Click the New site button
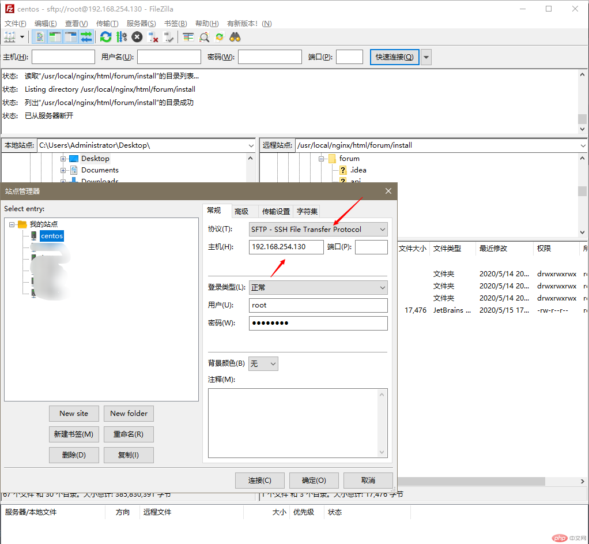 pyautogui.click(x=74, y=414)
